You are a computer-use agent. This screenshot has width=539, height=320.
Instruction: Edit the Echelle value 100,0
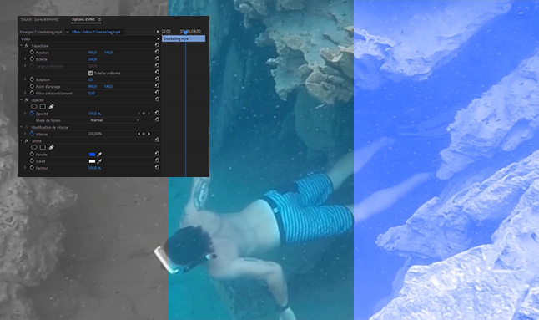(92, 59)
